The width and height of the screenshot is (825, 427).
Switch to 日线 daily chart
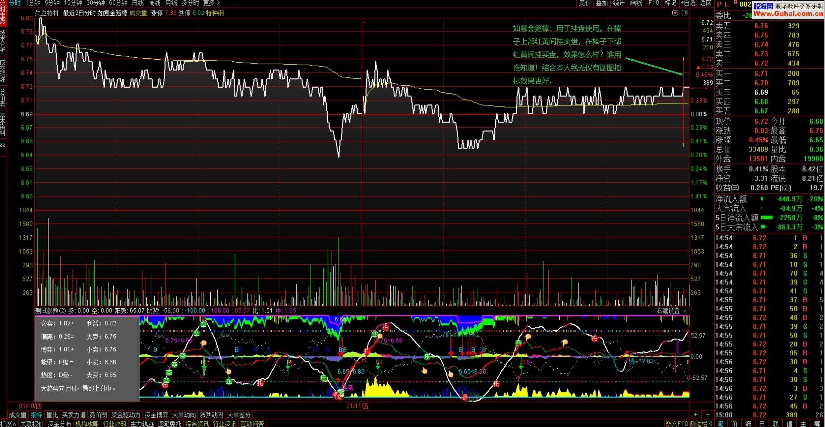tap(138, 3)
